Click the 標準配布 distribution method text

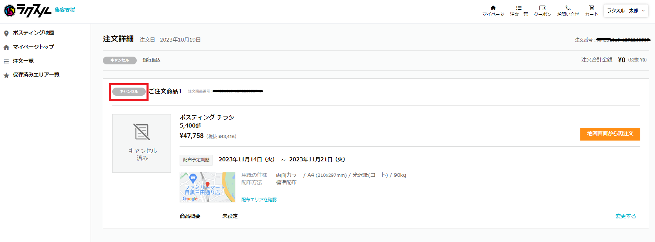(286, 183)
